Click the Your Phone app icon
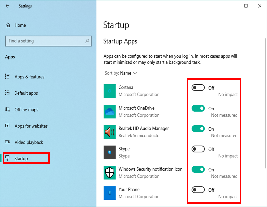The height and width of the screenshot is (207, 267). pos(110,193)
